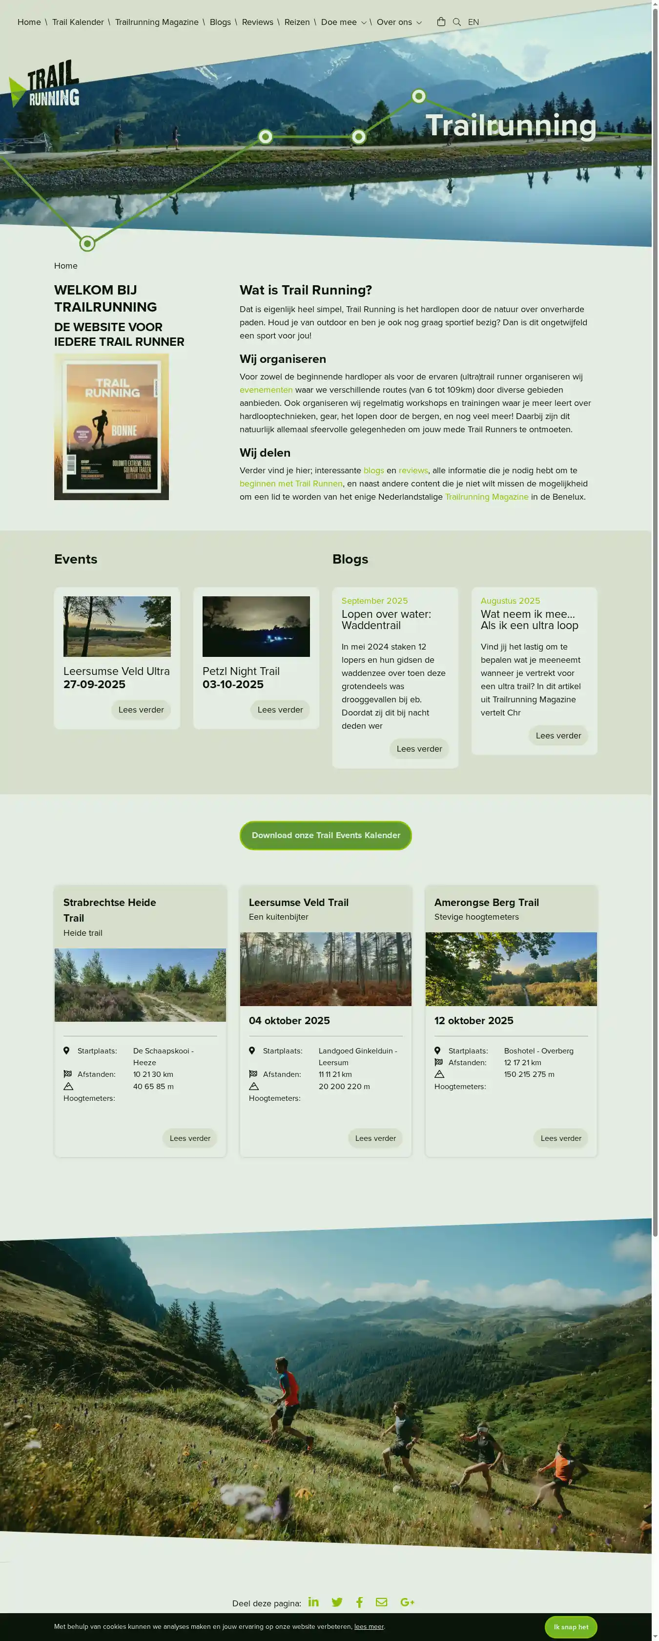Click Lees verder for Amerongse Berg Trail
The image size is (659, 1641).
point(560,1138)
